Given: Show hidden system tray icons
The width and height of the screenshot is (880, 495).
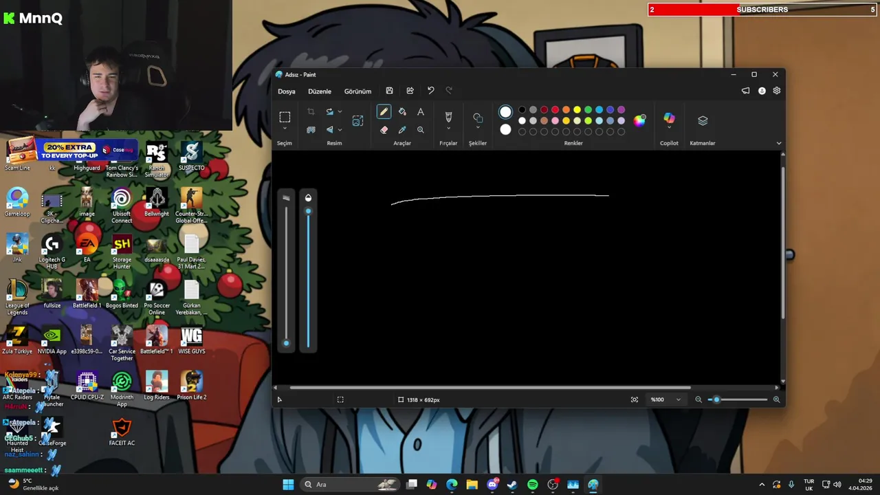Looking at the screenshot, I should 761,485.
